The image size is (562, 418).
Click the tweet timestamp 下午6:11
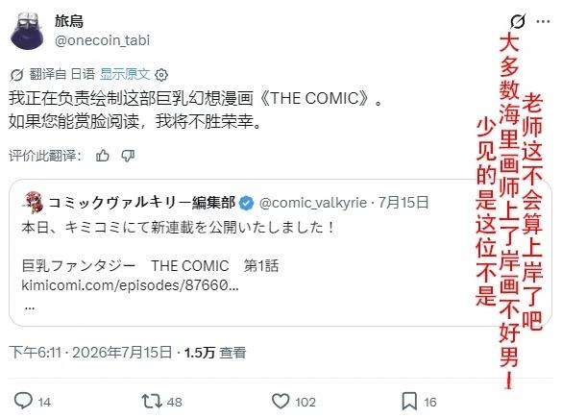coord(36,353)
